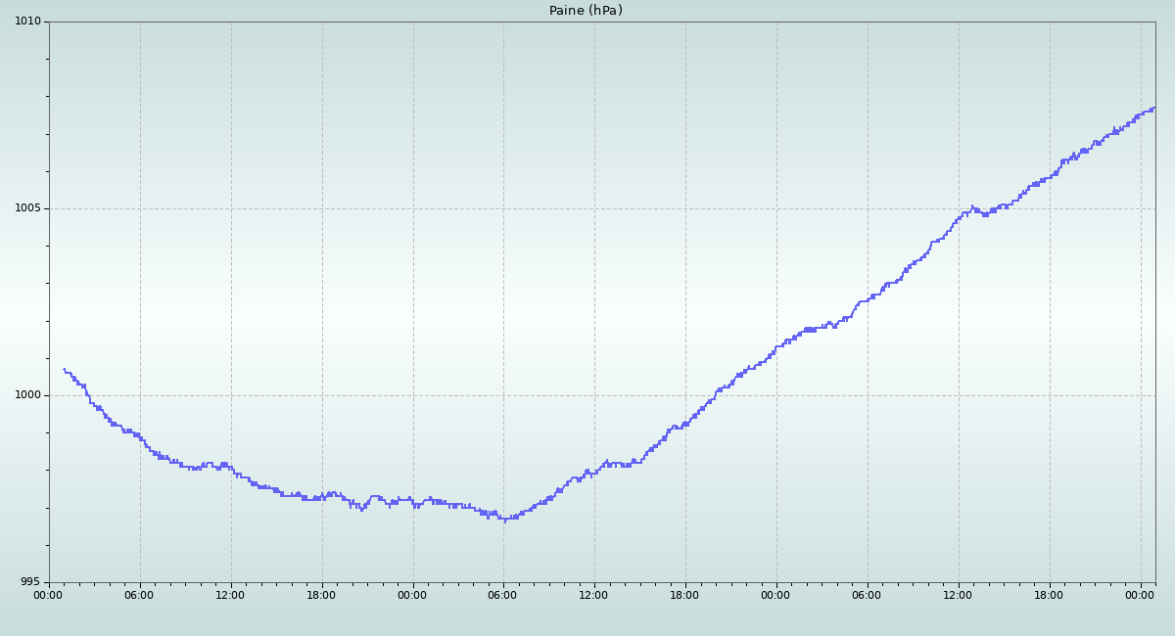Click the "Paine (hPa)" chart title
Screen dimensions: 1175x636
point(586,11)
